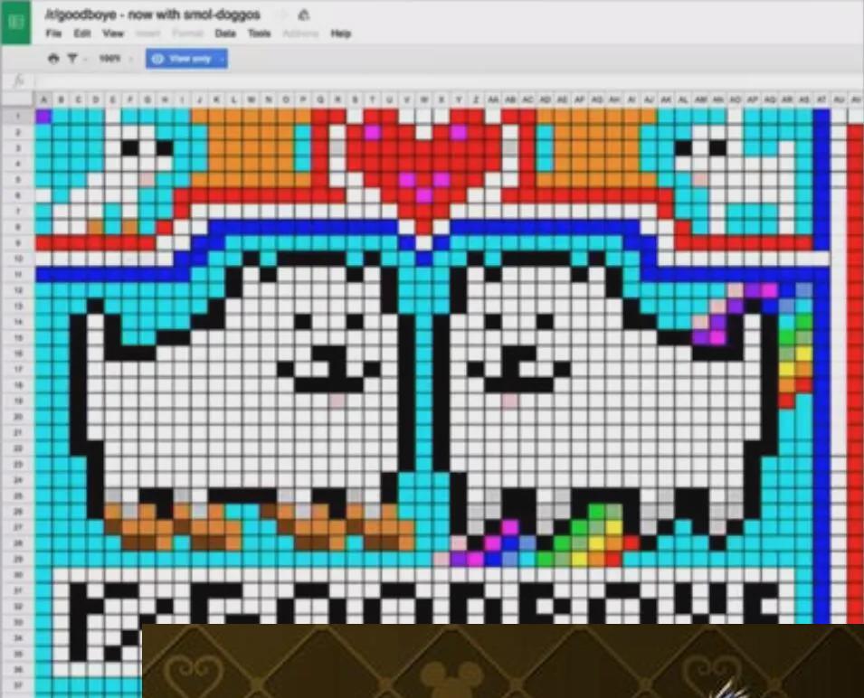The height and width of the screenshot is (698, 864).
Task: Select row 29 header
Action: pos(17,560)
